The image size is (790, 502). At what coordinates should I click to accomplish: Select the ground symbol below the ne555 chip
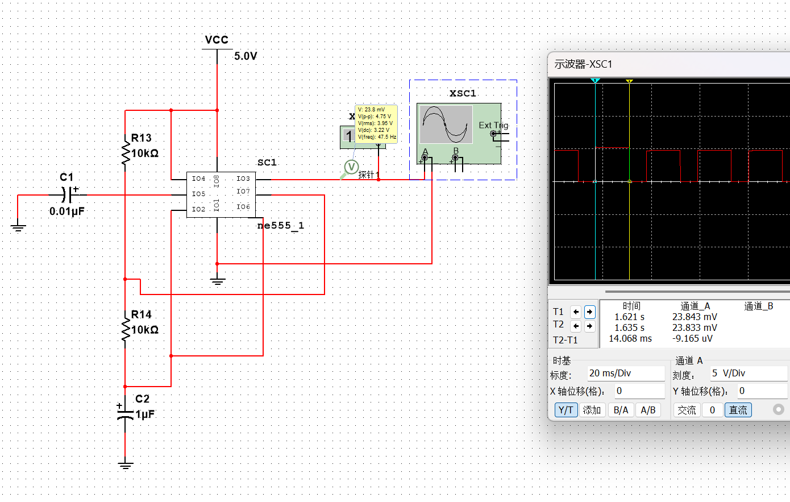(x=217, y=281)
